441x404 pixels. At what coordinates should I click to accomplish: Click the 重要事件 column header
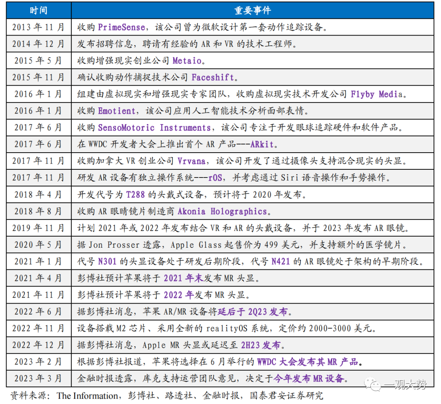point(253,10)
